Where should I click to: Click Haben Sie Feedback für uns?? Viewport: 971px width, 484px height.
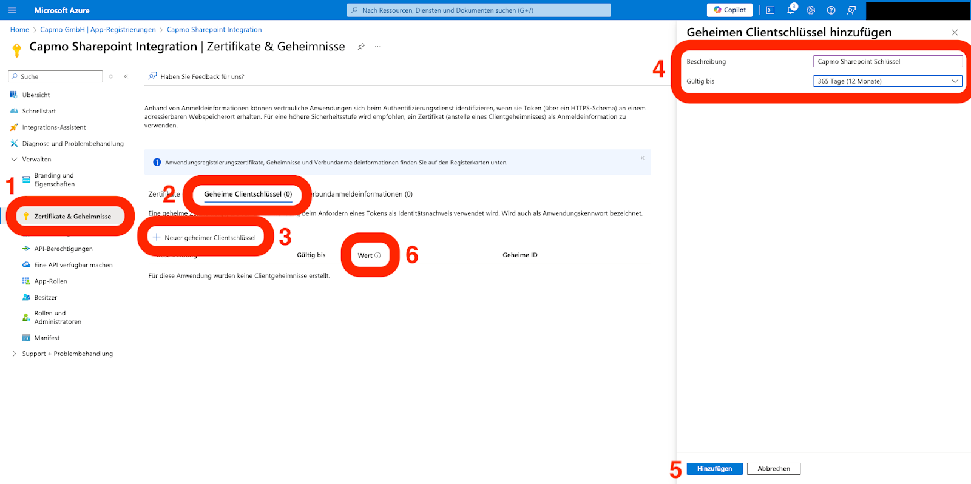(x=196, y=77)
